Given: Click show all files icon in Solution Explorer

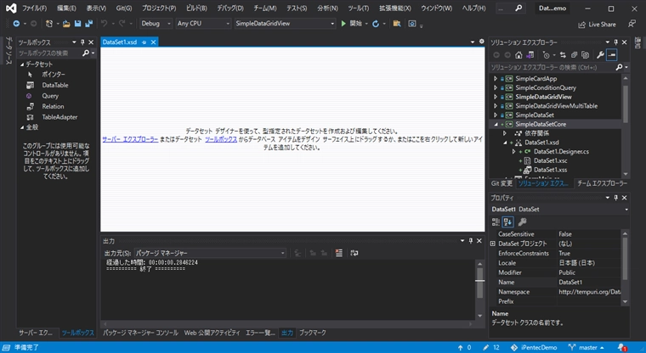Looking at the screenshot, I should tap(585, 54).
